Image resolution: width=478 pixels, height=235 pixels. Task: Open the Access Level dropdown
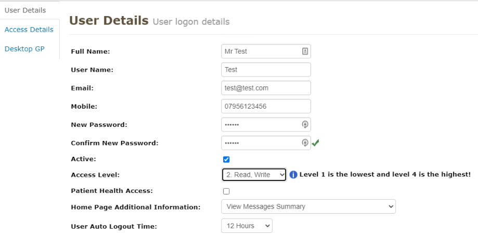[x=254, y=175]
